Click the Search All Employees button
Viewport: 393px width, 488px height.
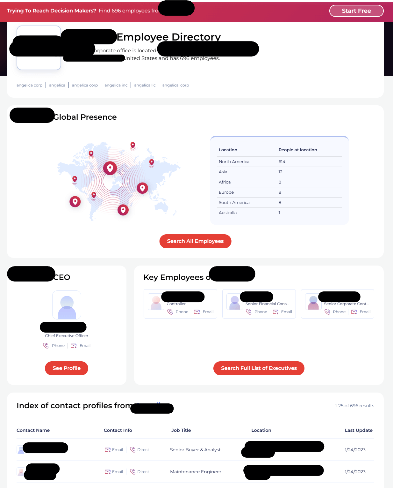(x=195, y=241)
